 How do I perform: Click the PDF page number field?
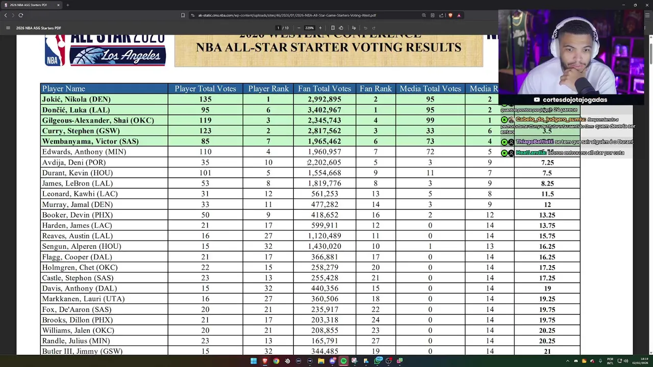click(278, 28)
